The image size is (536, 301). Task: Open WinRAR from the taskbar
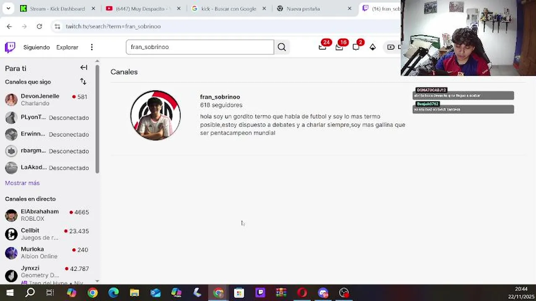[281, 293]
